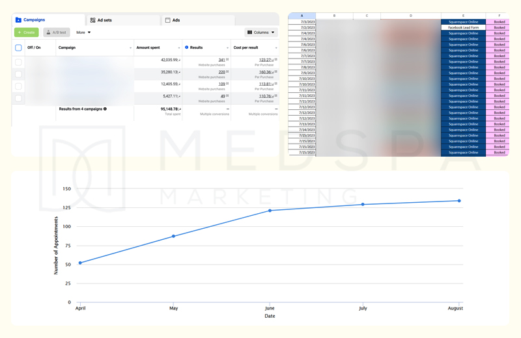Expand the Amount spent column sort arrow
The image size is (521, 338).
[x=179, y=48]
